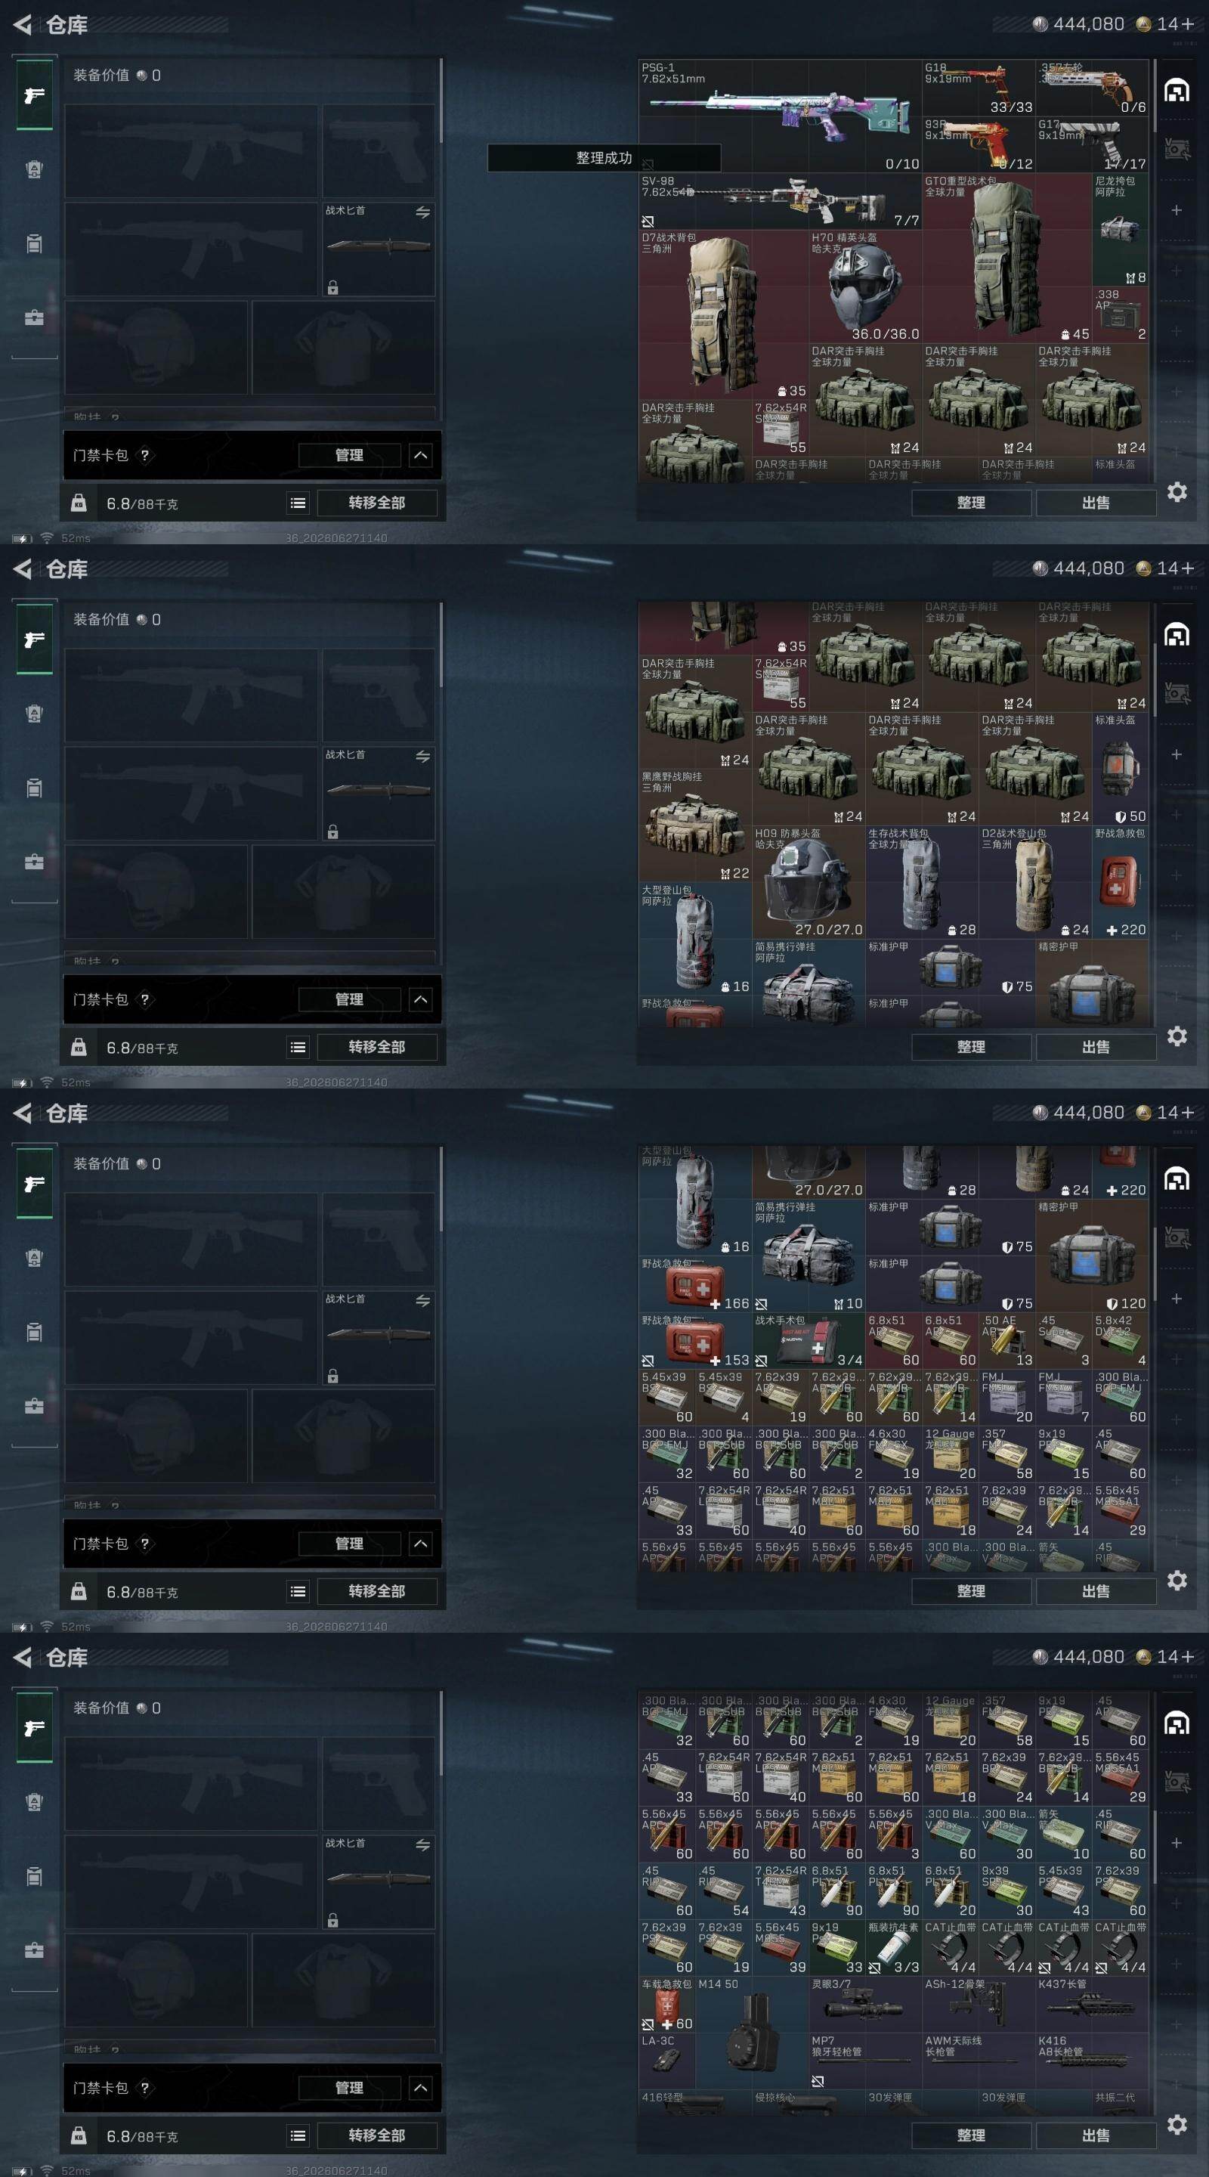This screenshot has width=1209, height=2177.
Task: Select the 野战急救包 with 166 points
Action: click(695, 1284)
